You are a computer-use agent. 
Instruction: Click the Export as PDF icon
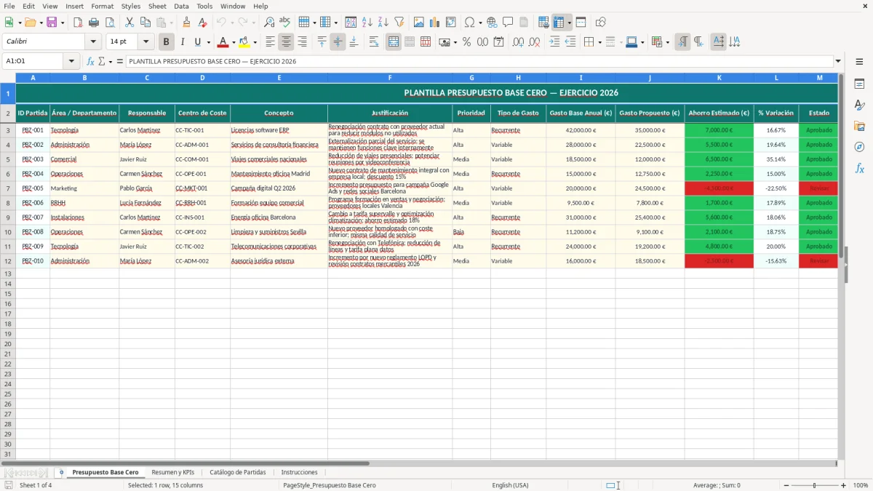click(x=78, y=23)
